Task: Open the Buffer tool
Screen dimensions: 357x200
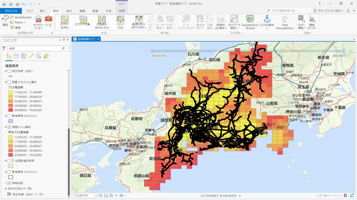Action: [x=64, y=22]
